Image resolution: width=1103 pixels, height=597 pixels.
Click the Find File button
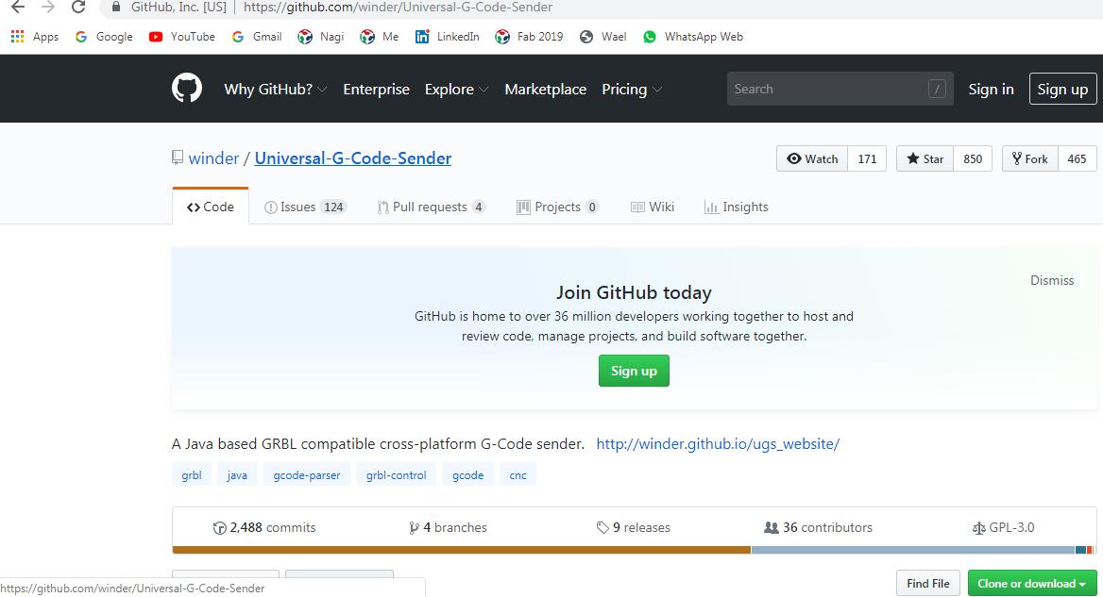pos(928,583)
